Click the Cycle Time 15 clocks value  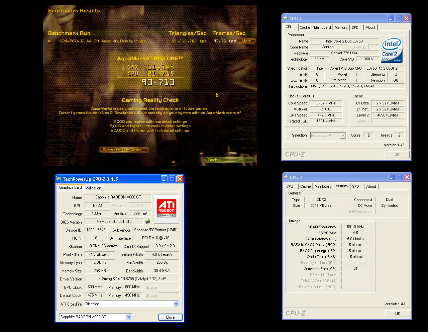(355, 257)
